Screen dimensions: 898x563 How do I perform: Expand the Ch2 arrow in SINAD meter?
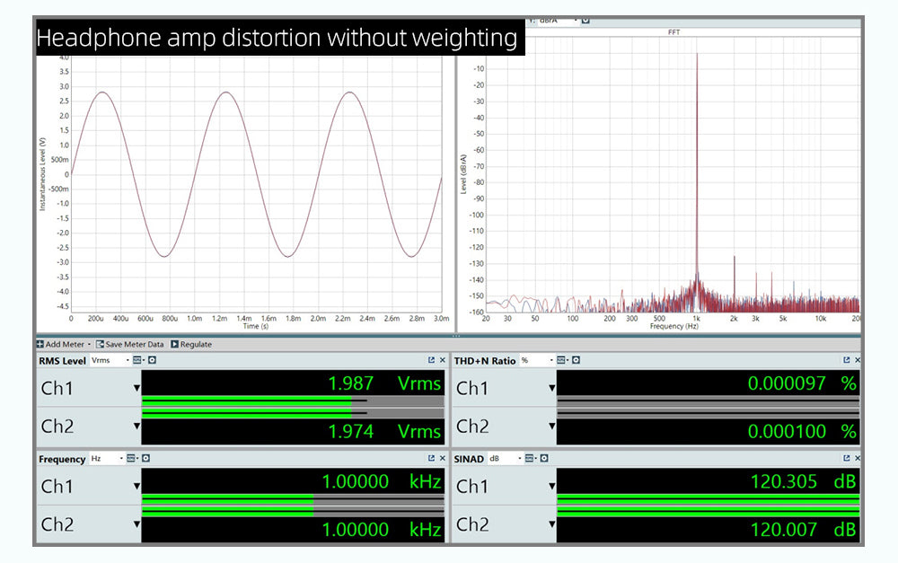(x=551, y=524)
